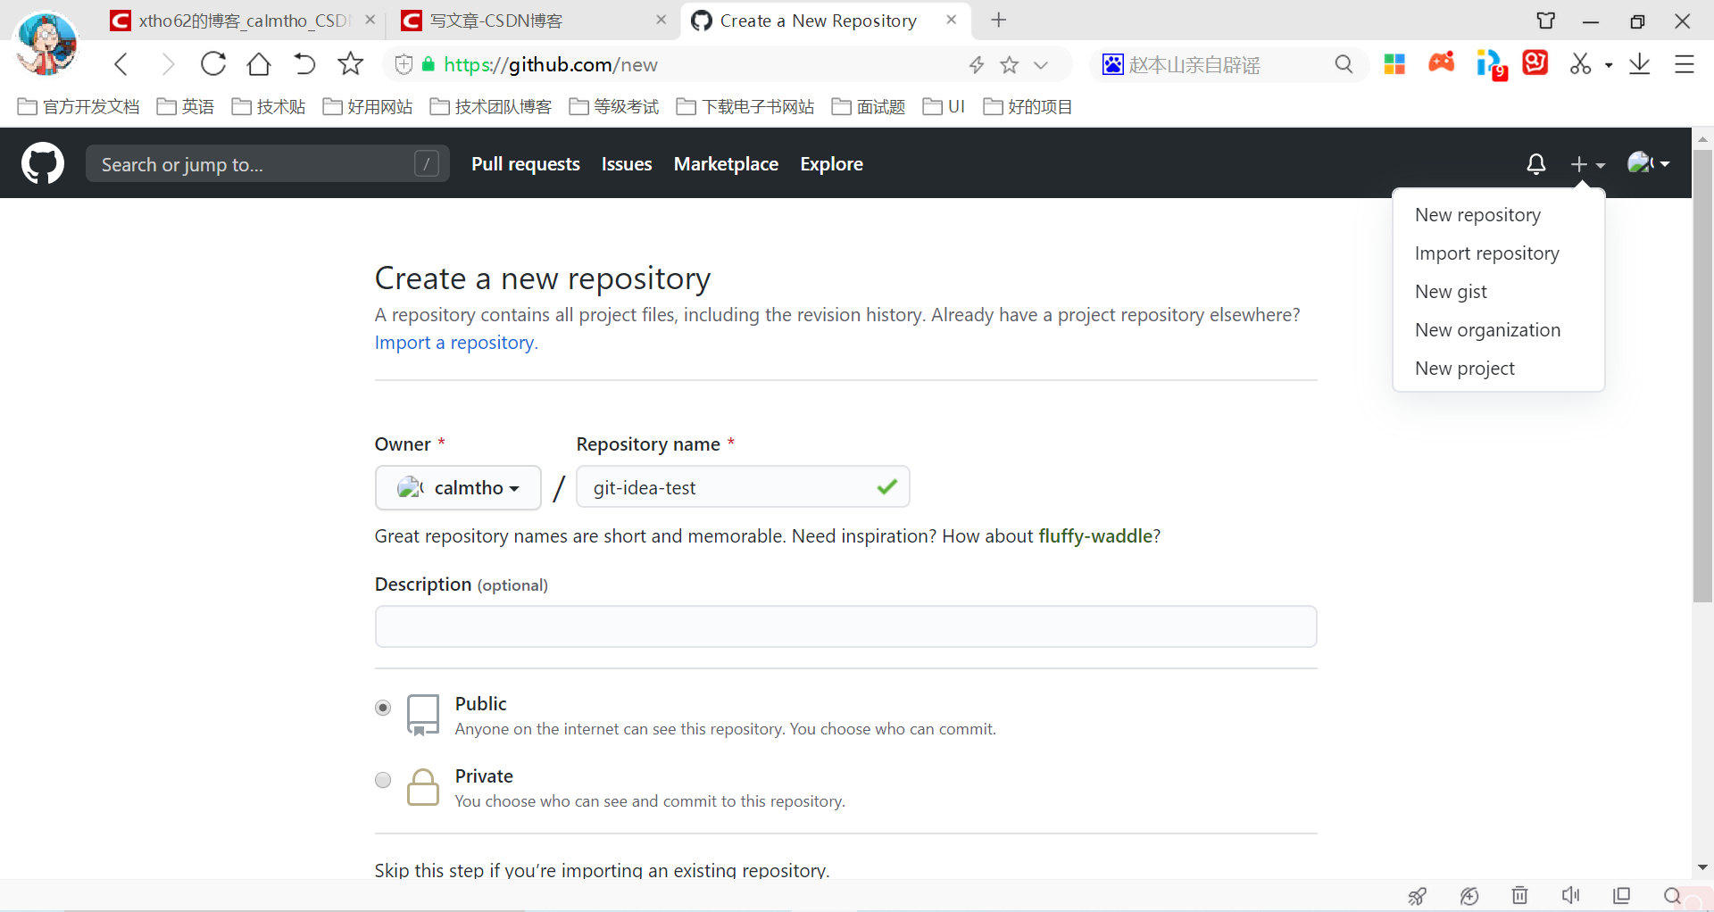
Task: Open the downloads arrow icon
Action: click(x=1640, y=64)
